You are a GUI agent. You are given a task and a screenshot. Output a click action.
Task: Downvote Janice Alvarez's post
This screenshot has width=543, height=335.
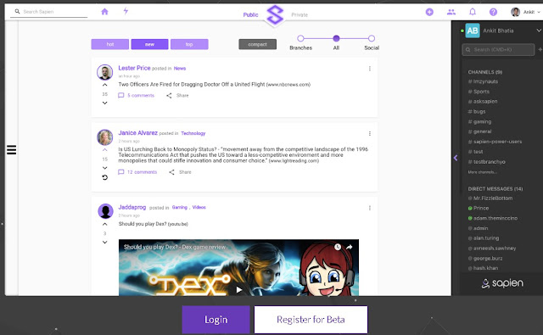coord(104,168)
